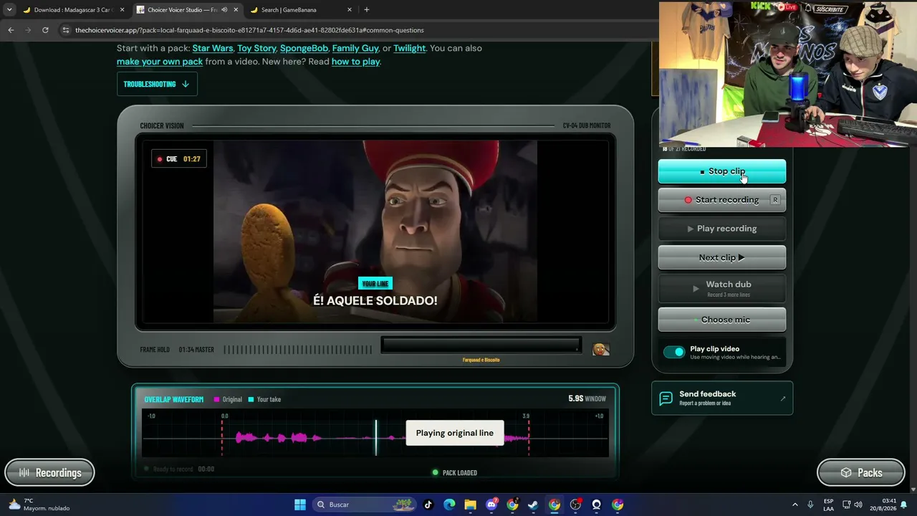The image size is (917, 516).
Task: Click the Start recording button
Action: point(721,200)
